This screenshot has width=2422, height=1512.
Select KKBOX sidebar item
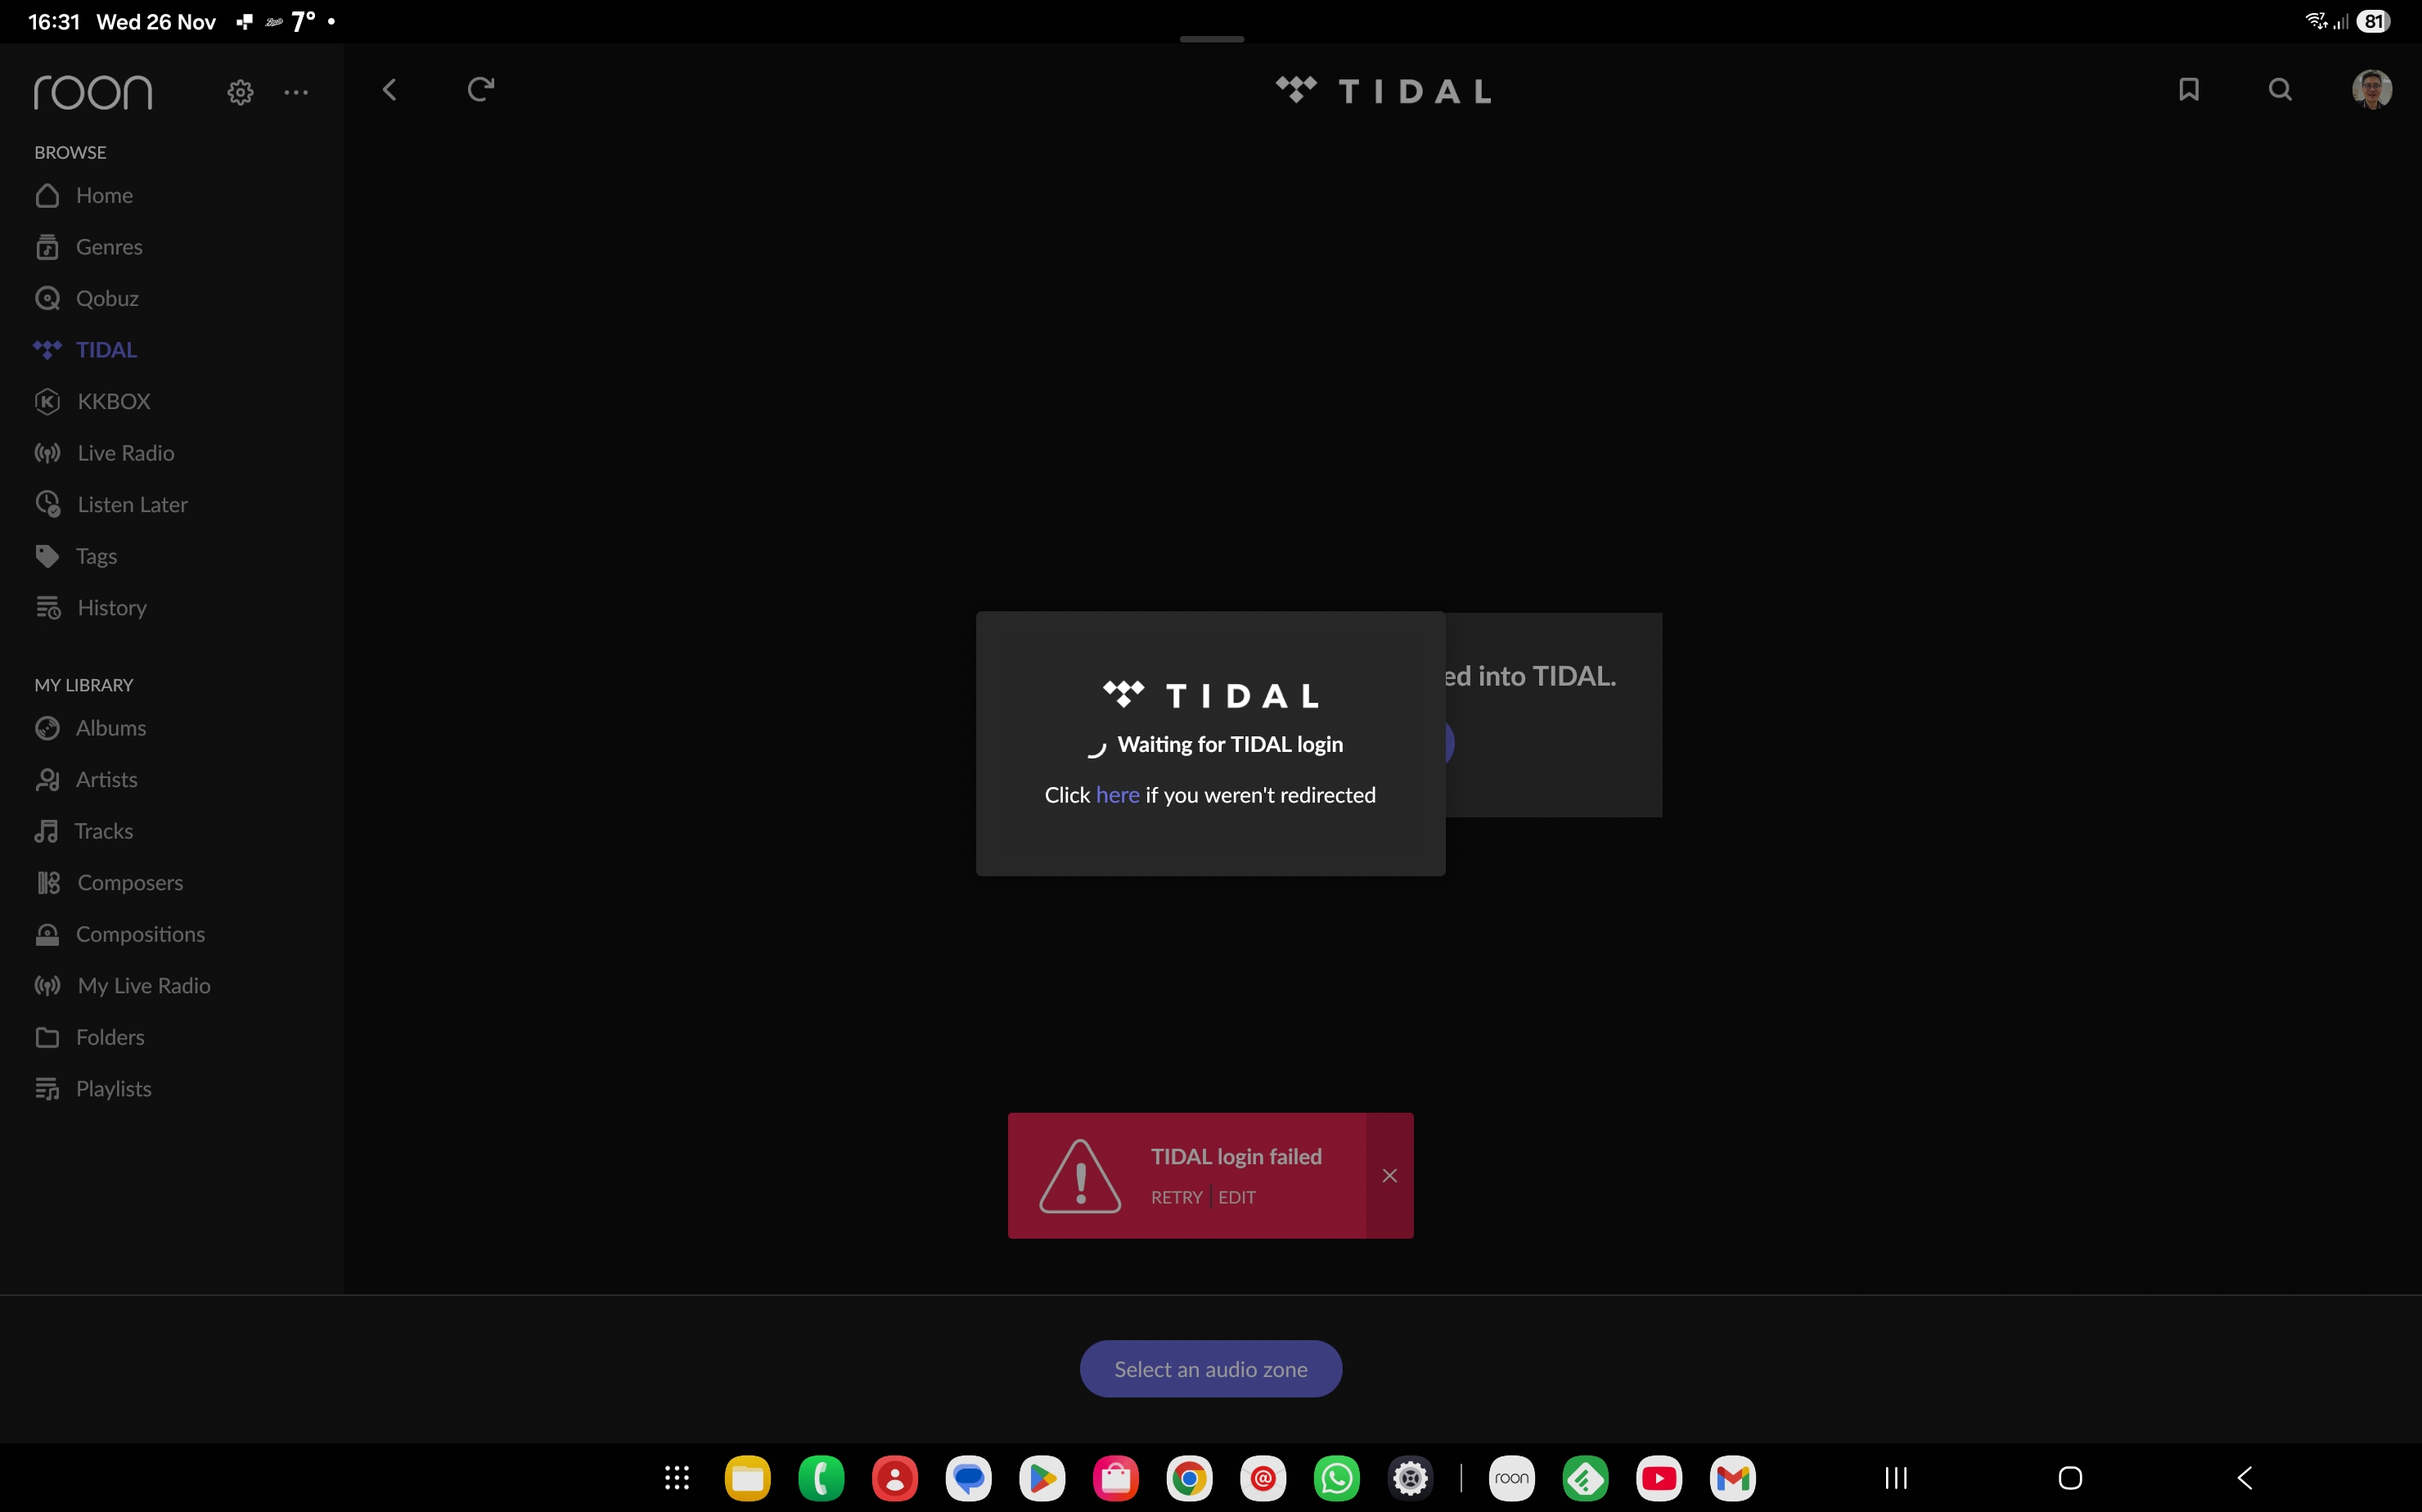113,401
